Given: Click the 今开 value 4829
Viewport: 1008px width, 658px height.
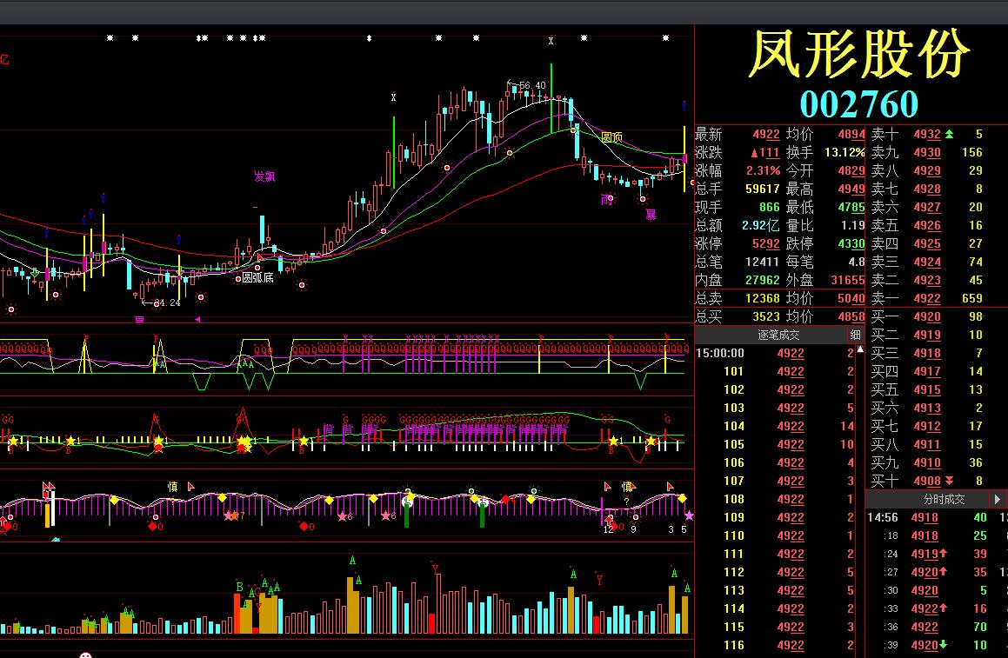Looking at the screenshot, I should tap(851, 171).
